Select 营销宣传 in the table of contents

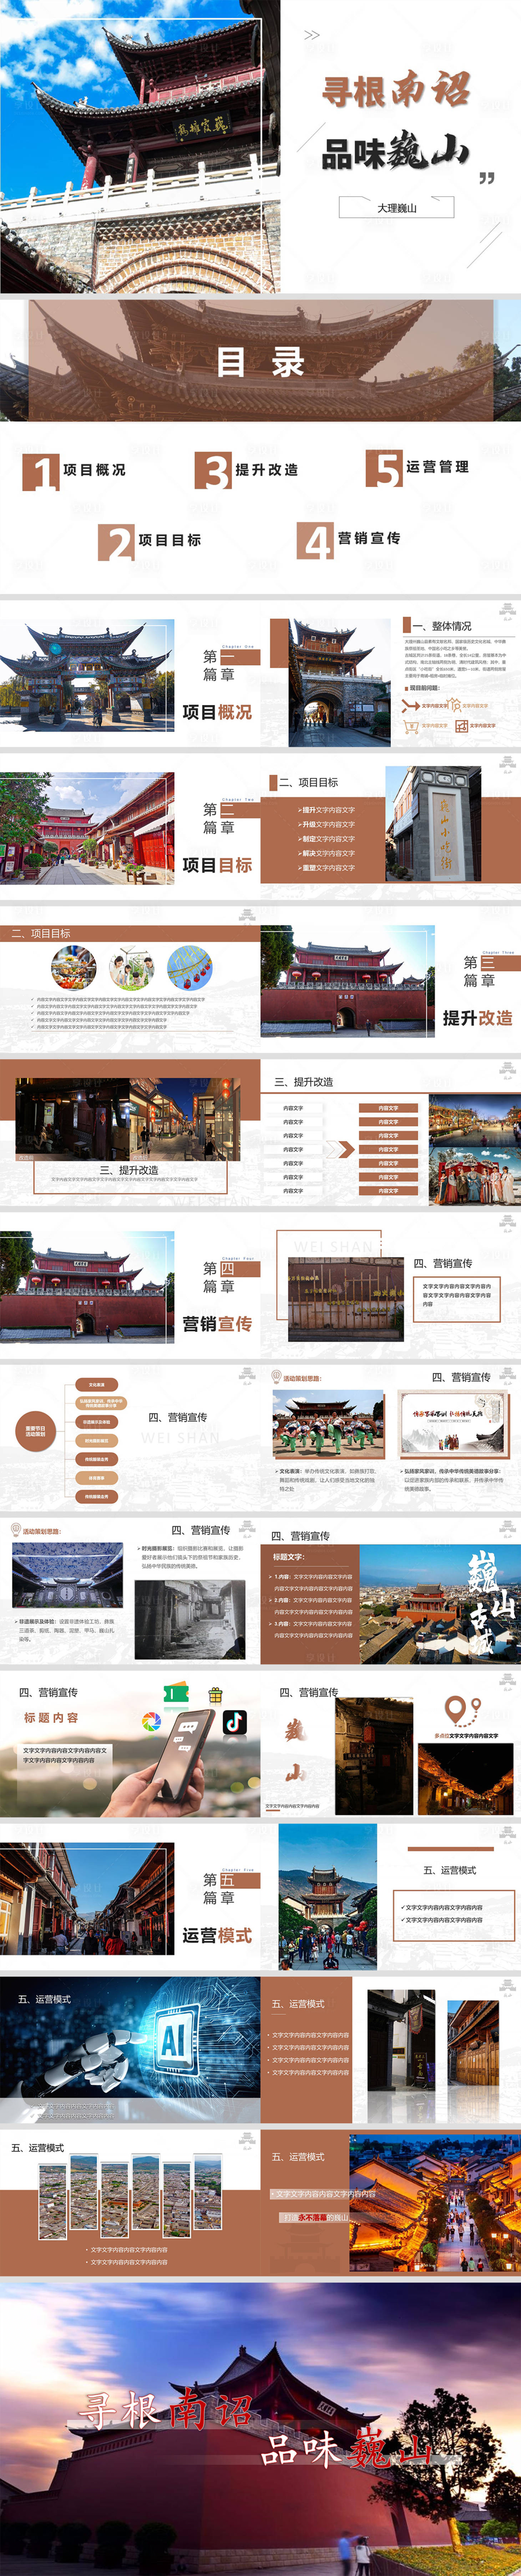(369, 538)
